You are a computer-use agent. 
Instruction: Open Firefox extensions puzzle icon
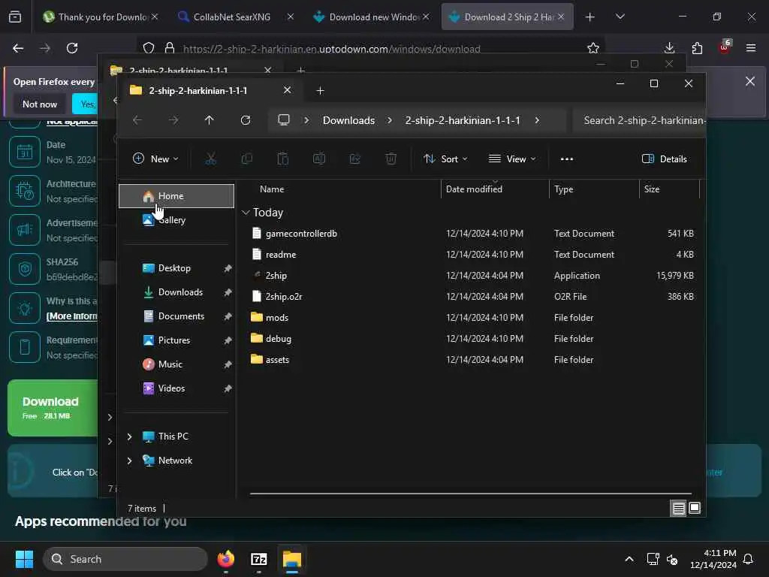click(697, 48)
